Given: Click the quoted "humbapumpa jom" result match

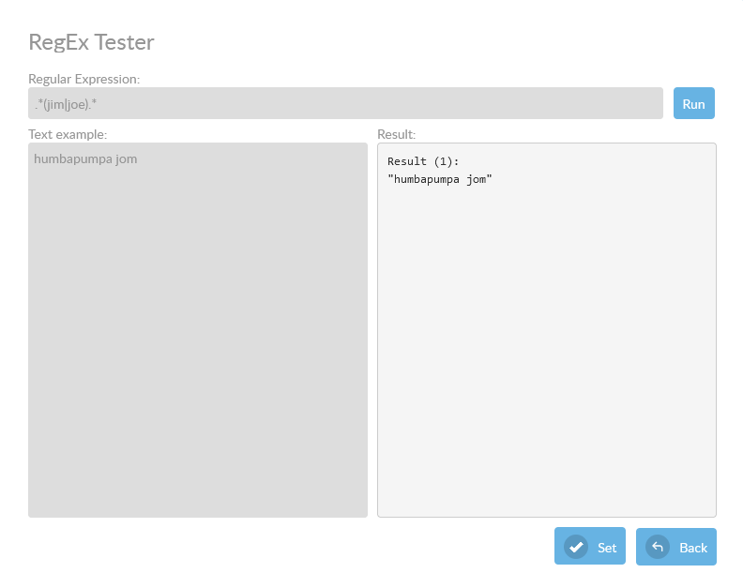Looking at the screenshot, I should 439,179.
